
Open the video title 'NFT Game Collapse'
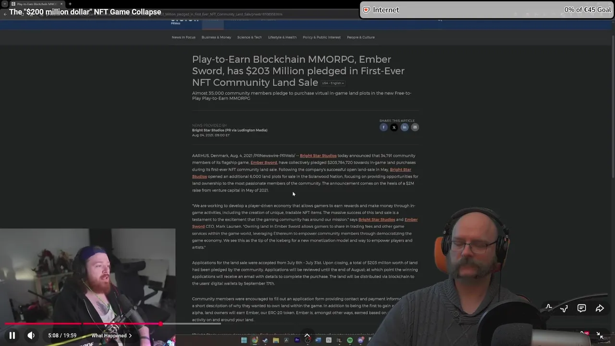pos(85,12)
